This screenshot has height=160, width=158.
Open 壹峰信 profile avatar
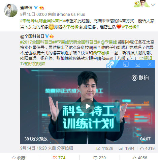pos(11,10)
